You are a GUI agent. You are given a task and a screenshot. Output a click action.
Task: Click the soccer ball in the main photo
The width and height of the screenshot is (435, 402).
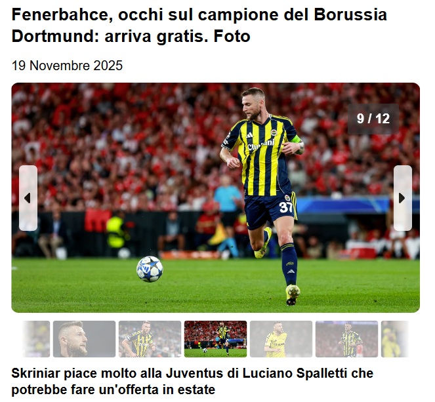click(150, 269)
